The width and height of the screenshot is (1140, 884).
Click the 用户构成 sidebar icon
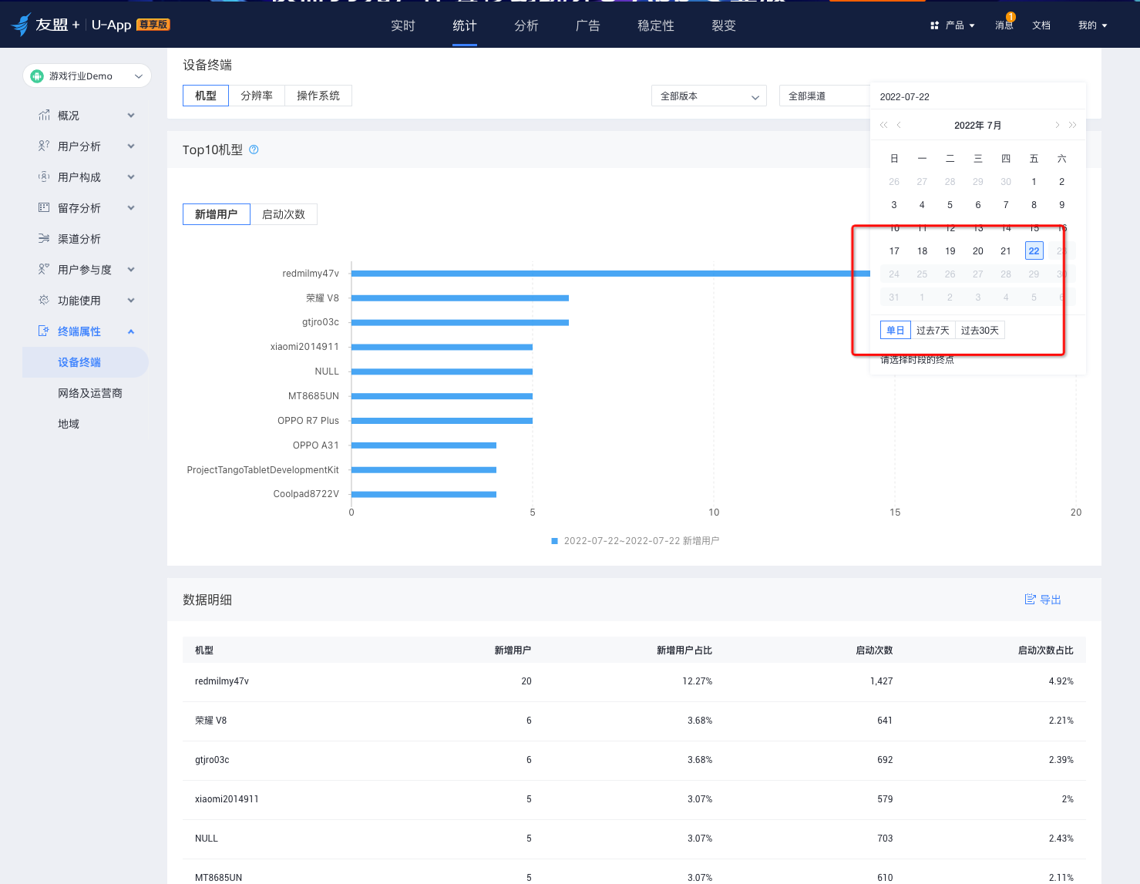pyautogui.click(x=44, y=176)
